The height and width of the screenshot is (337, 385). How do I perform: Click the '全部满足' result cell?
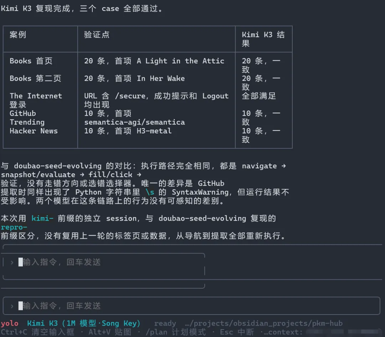(259, 96)
